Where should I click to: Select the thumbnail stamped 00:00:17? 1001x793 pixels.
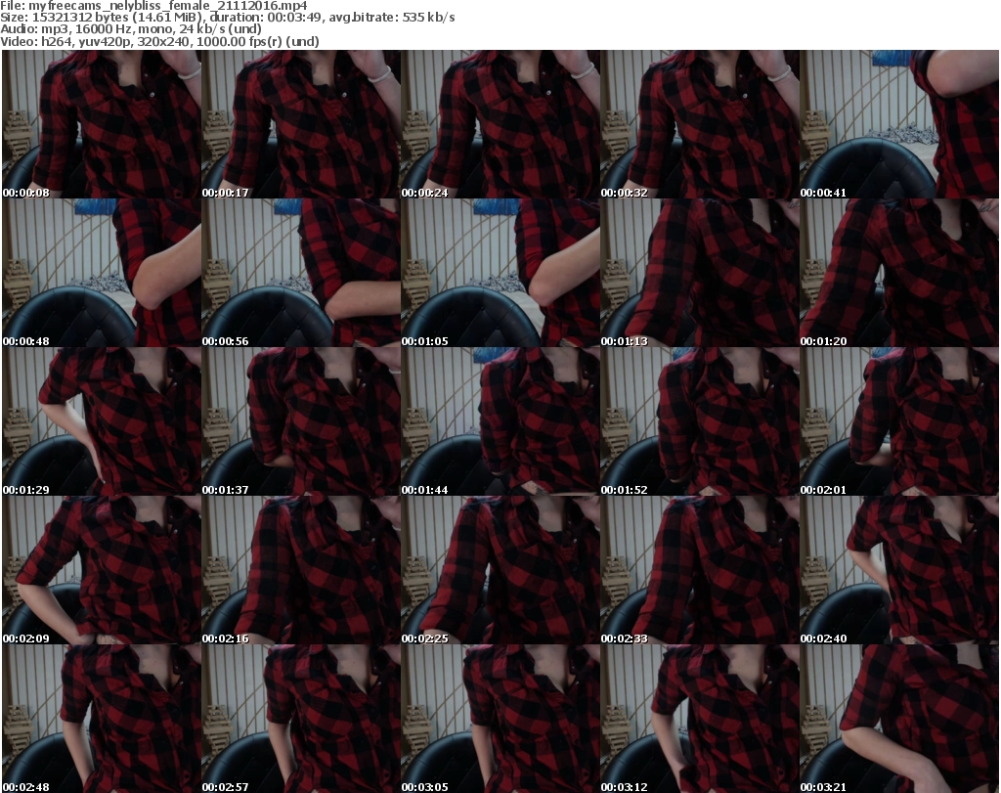[301, 124]
